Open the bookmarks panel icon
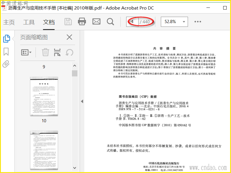Screen dimensions: 231x173 [6, 52]
